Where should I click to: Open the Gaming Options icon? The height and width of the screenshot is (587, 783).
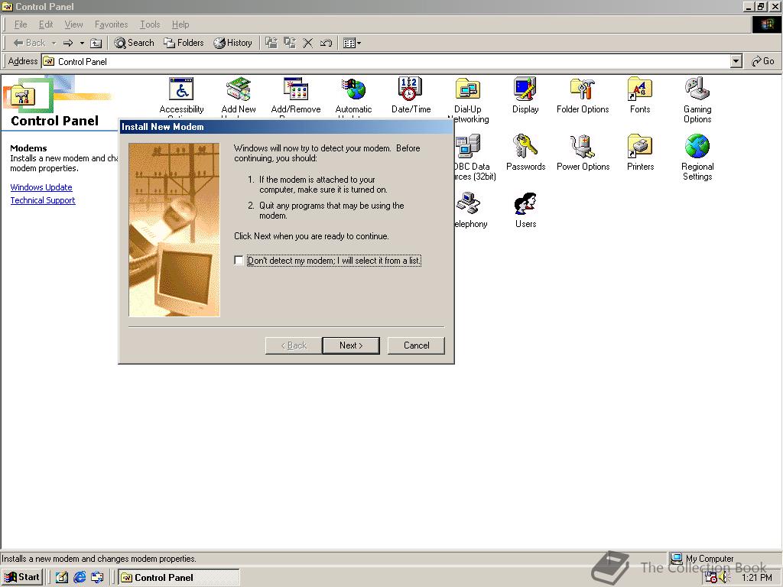697,90
